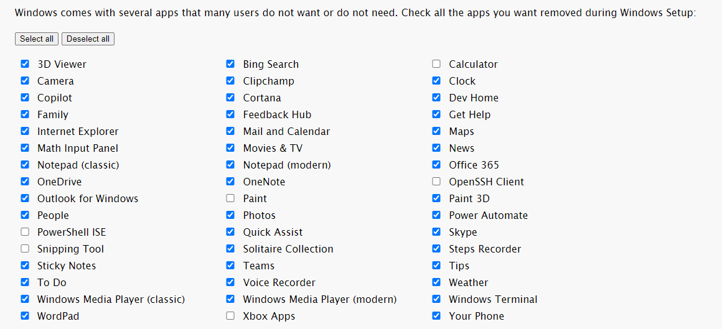
Task: Check the Calculator checkbox
Action: coord(436,64)
